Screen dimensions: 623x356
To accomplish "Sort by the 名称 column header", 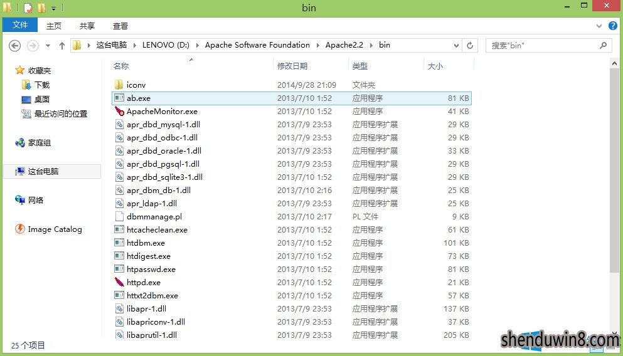I will point(121,66).
